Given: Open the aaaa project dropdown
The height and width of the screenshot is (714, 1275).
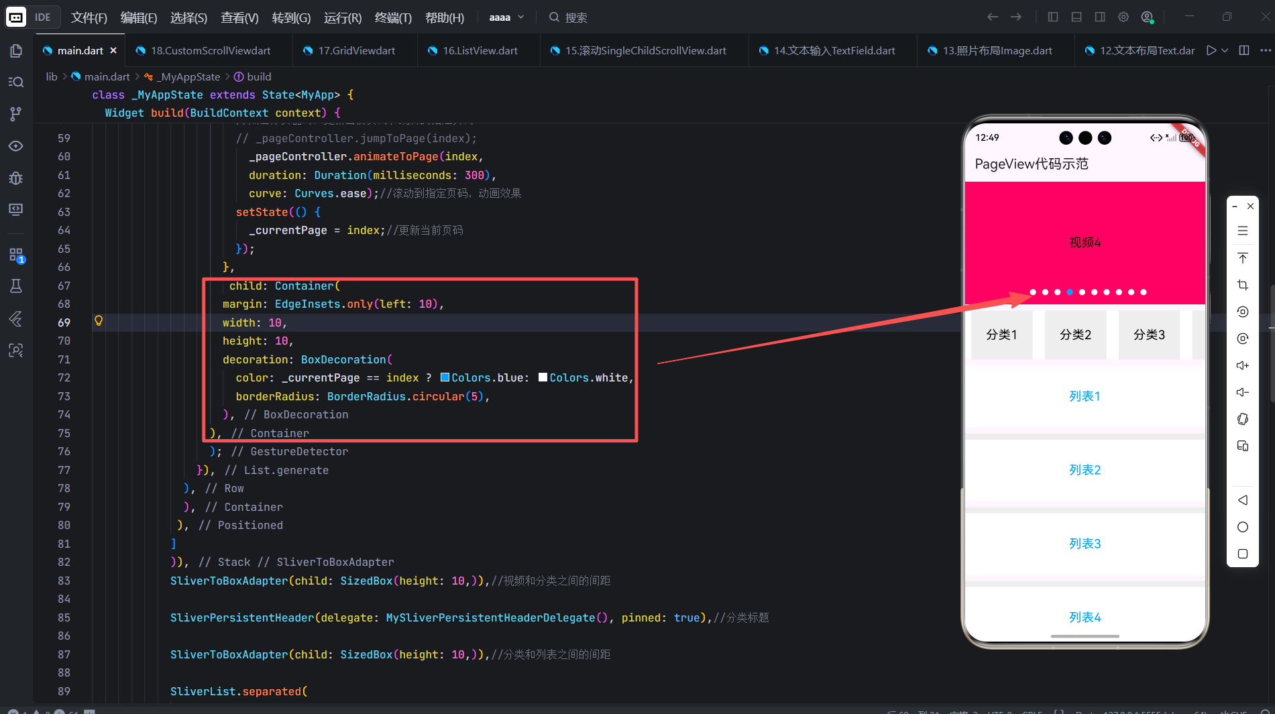Looking at the screenshot, I should point(506,17).
